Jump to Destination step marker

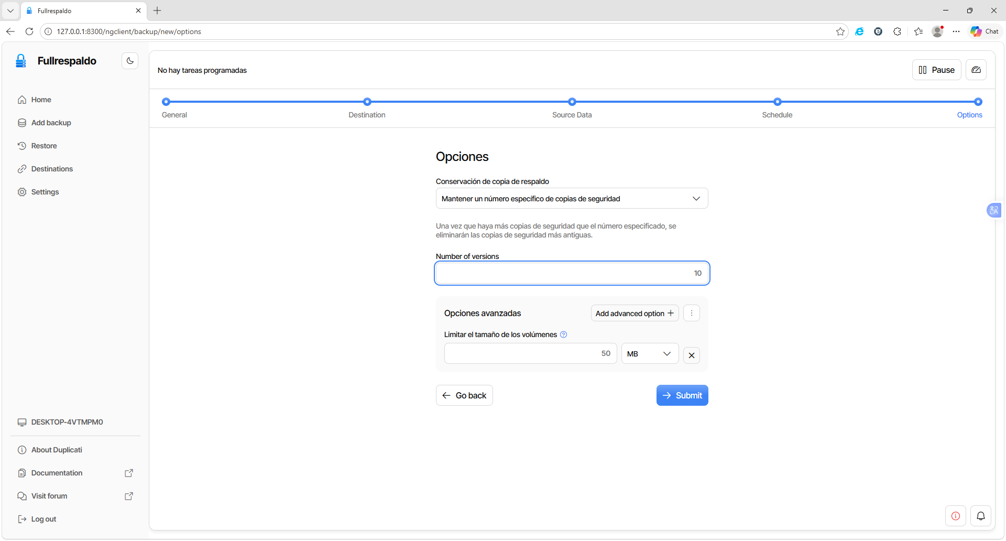367,102
